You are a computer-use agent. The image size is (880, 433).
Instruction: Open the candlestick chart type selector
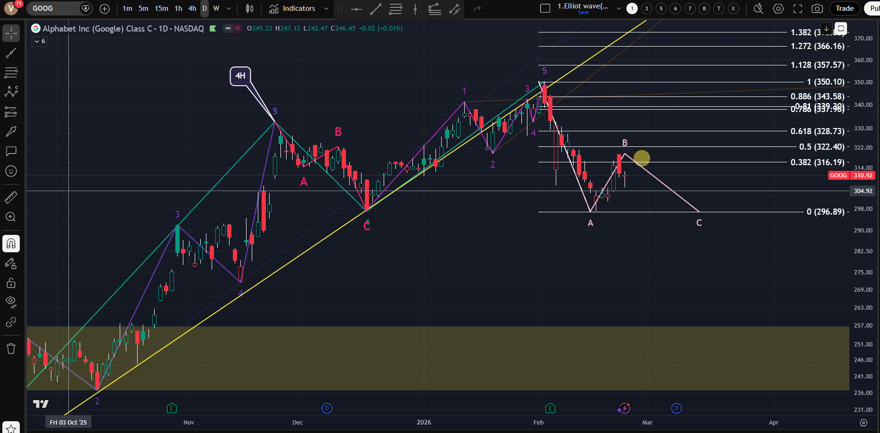tap(250, 8)
